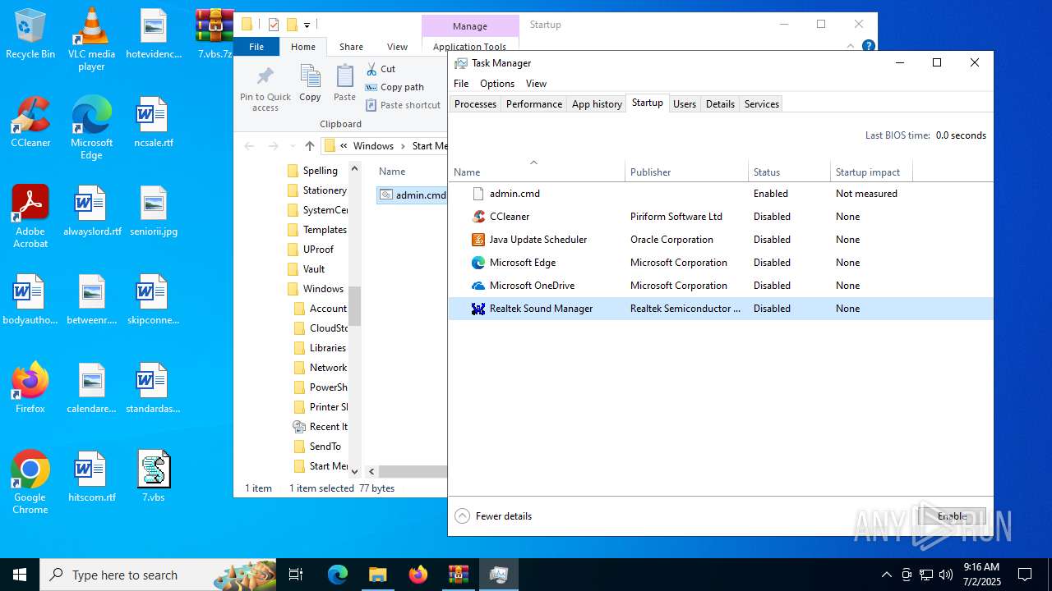1052x591 pixels.
Task: Click Paste shortcut in the ribbon
Action: [403, 105]
